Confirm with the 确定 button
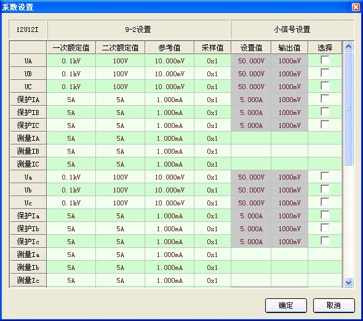This screenshot has height=321, width=363. coord(286,306)
